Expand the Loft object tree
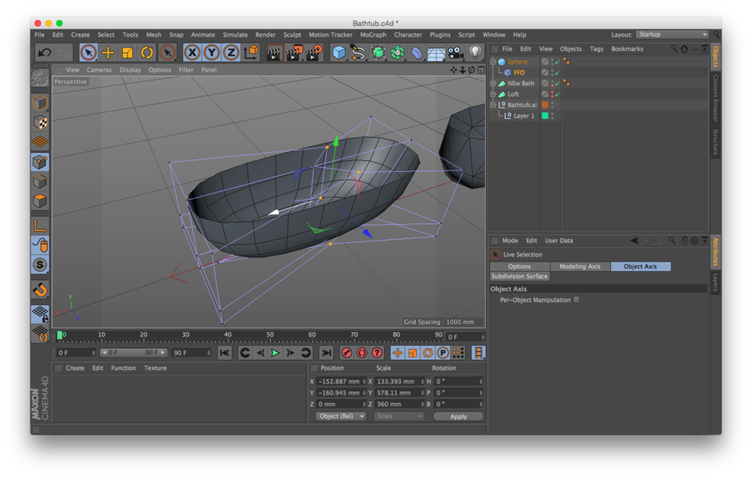 [x=493, y=95]
